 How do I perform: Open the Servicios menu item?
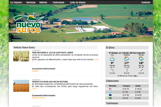pos(31,2)
